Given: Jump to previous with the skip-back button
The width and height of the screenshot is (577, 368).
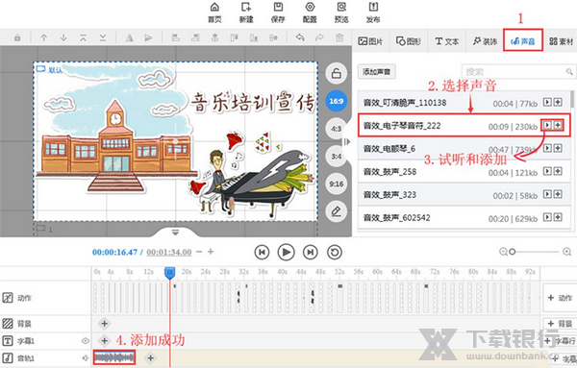Looking at the screenshot, I should coord(262,252).
